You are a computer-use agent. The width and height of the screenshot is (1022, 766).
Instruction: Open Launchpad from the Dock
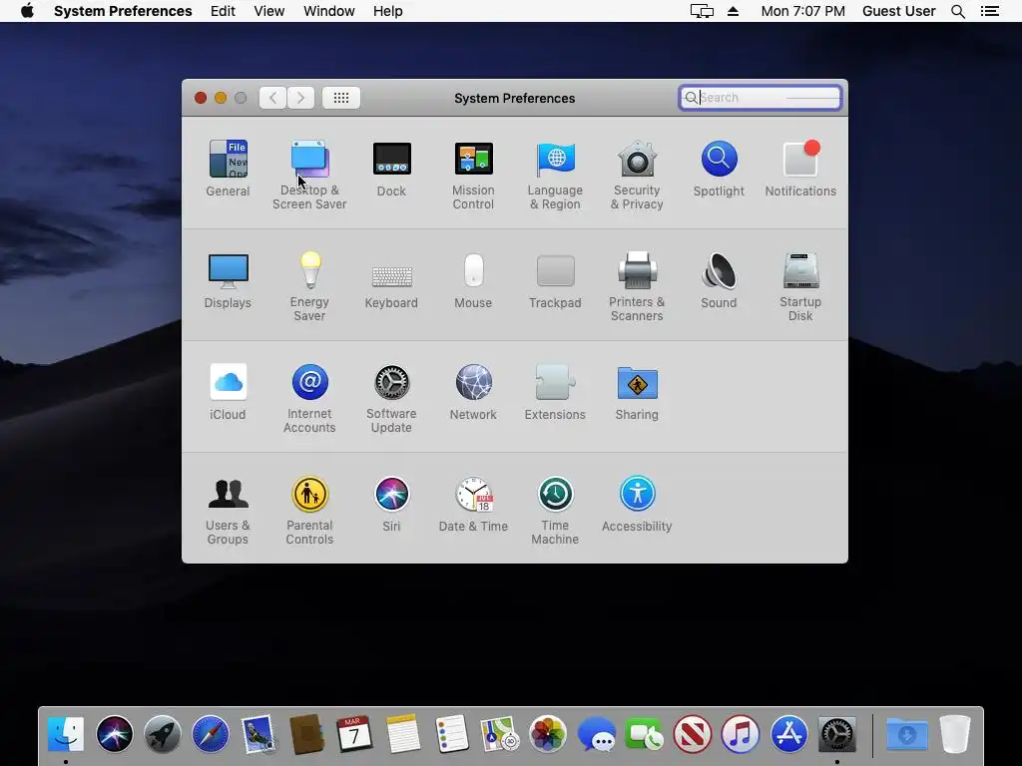[163, 734]
